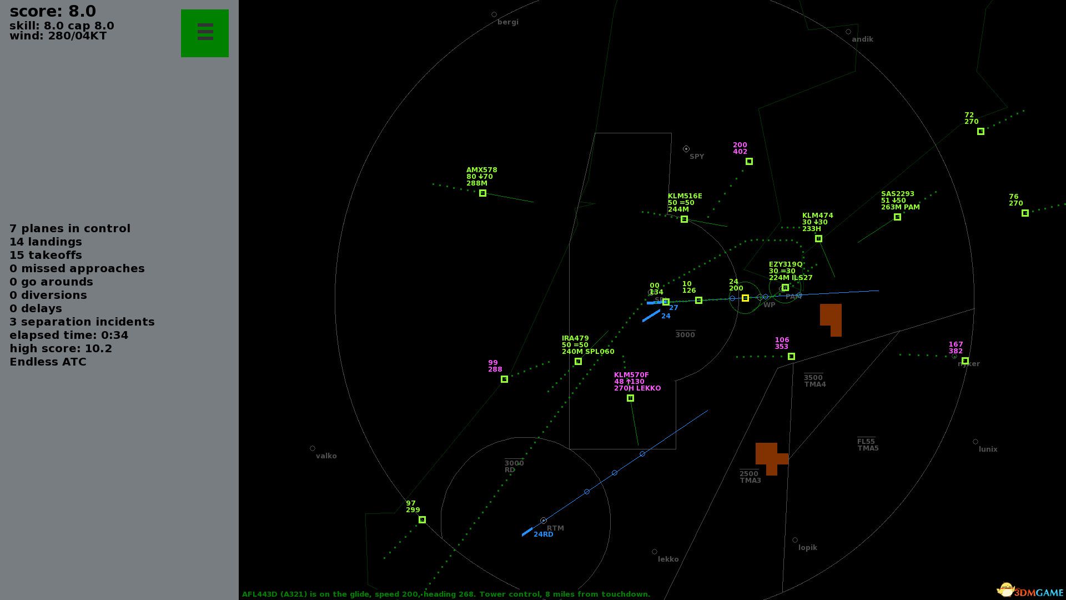Click the SPY navigation beacon
1066x600 pixels.
point(686,149)
